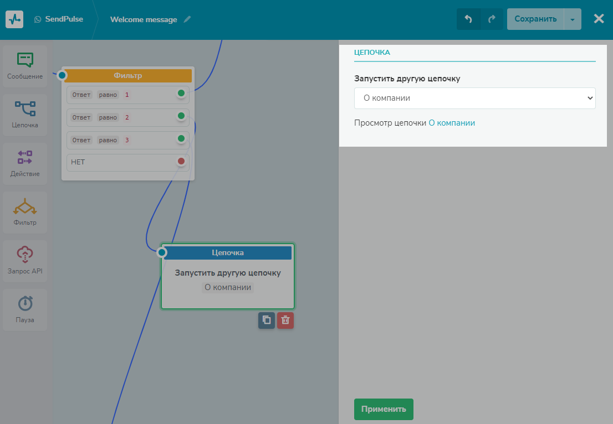
Task: Select the Ответ равно 2 condition row
Action: (128, 117)
